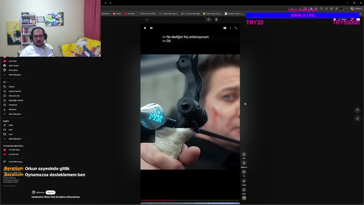Toggle closed captions on the Short
Image resolution: width=364 pixels, height=205 pixels.
click(225, 28)
